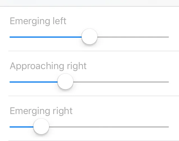Select the "Approaching right" label text
The height and width of the screenshot is (141, 179).
[x=48, y=66]
